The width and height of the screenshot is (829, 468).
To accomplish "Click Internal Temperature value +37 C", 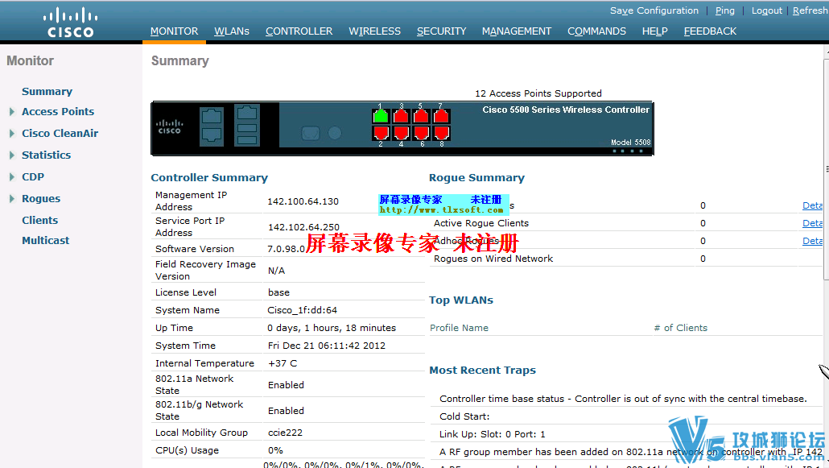I will 283,364.
